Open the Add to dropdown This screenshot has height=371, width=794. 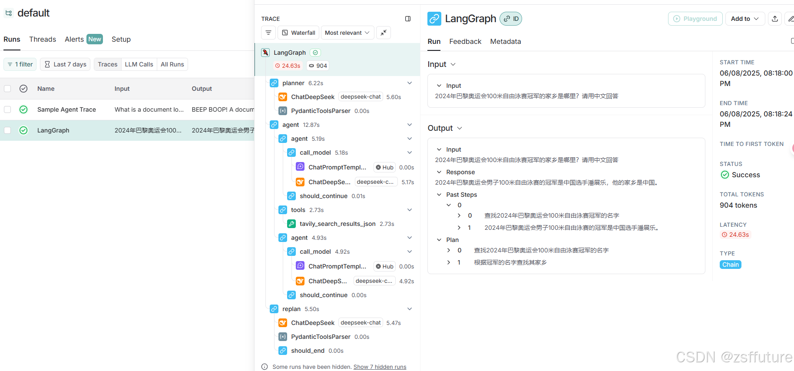click(x=745, y=19)
